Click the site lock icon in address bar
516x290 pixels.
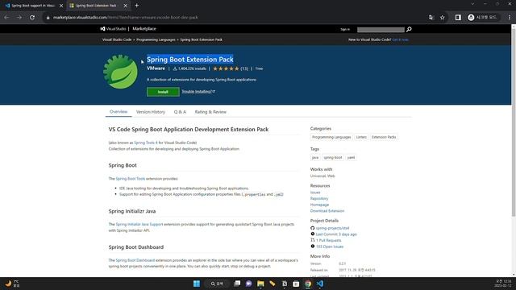(48, 18)
